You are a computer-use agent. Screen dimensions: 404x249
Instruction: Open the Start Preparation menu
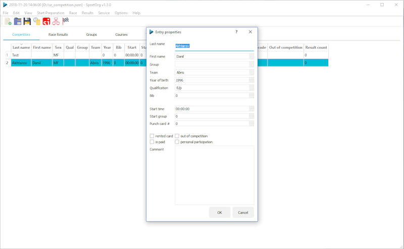(x=50, y=13)
